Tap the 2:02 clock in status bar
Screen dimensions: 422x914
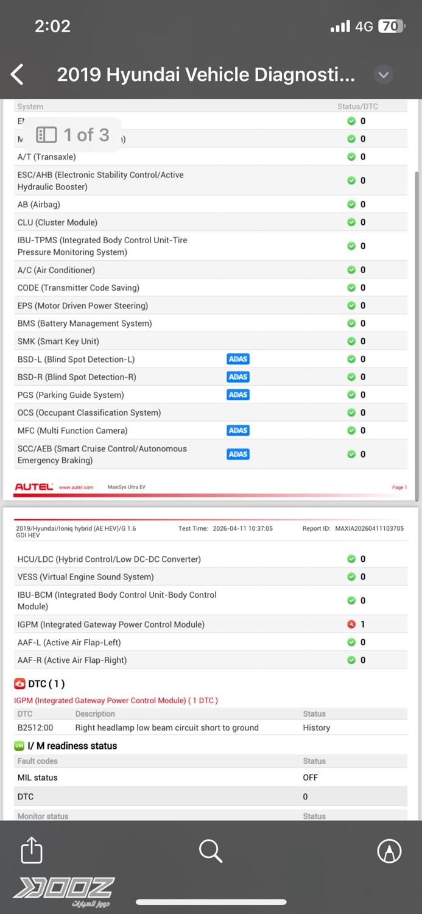52,26
